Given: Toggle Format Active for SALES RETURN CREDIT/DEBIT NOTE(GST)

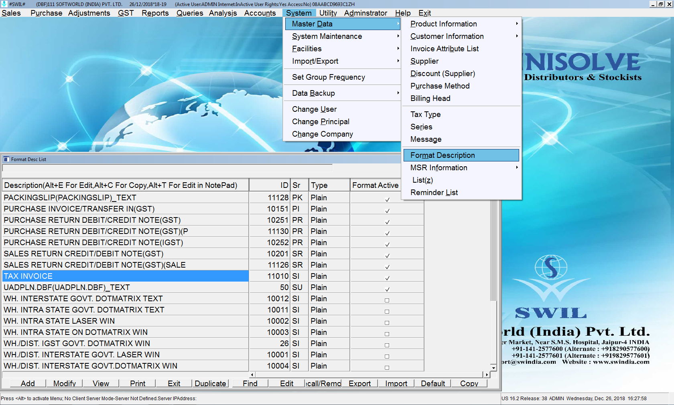Looking at the screenshot, I should click(x=387, y=255).
